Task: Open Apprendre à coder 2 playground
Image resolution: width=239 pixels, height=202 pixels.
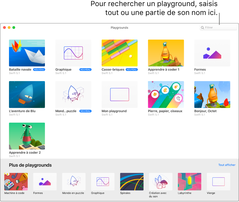Action: (27, 136)
